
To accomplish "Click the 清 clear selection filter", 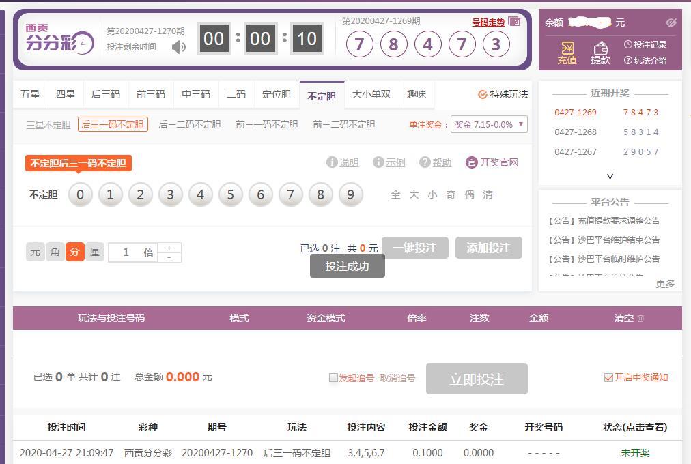I will point(488,194).
